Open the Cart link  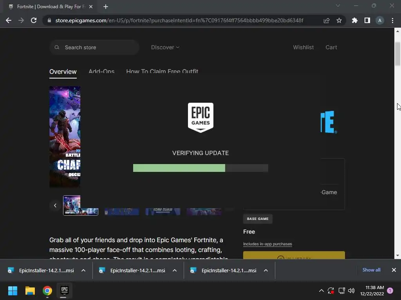[x=331, y=47]
